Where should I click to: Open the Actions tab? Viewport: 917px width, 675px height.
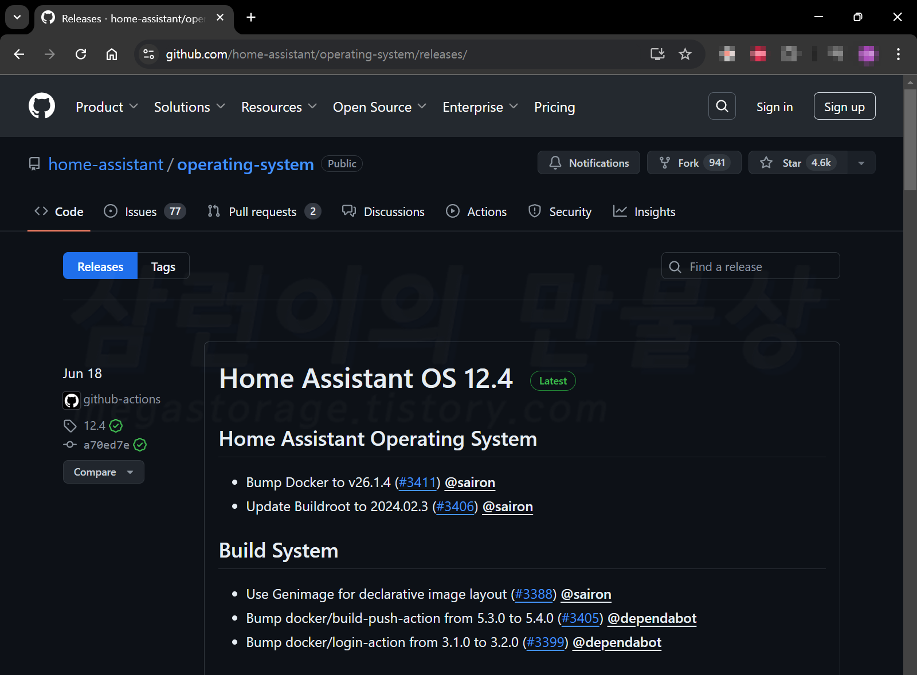[x=476, y=211]
